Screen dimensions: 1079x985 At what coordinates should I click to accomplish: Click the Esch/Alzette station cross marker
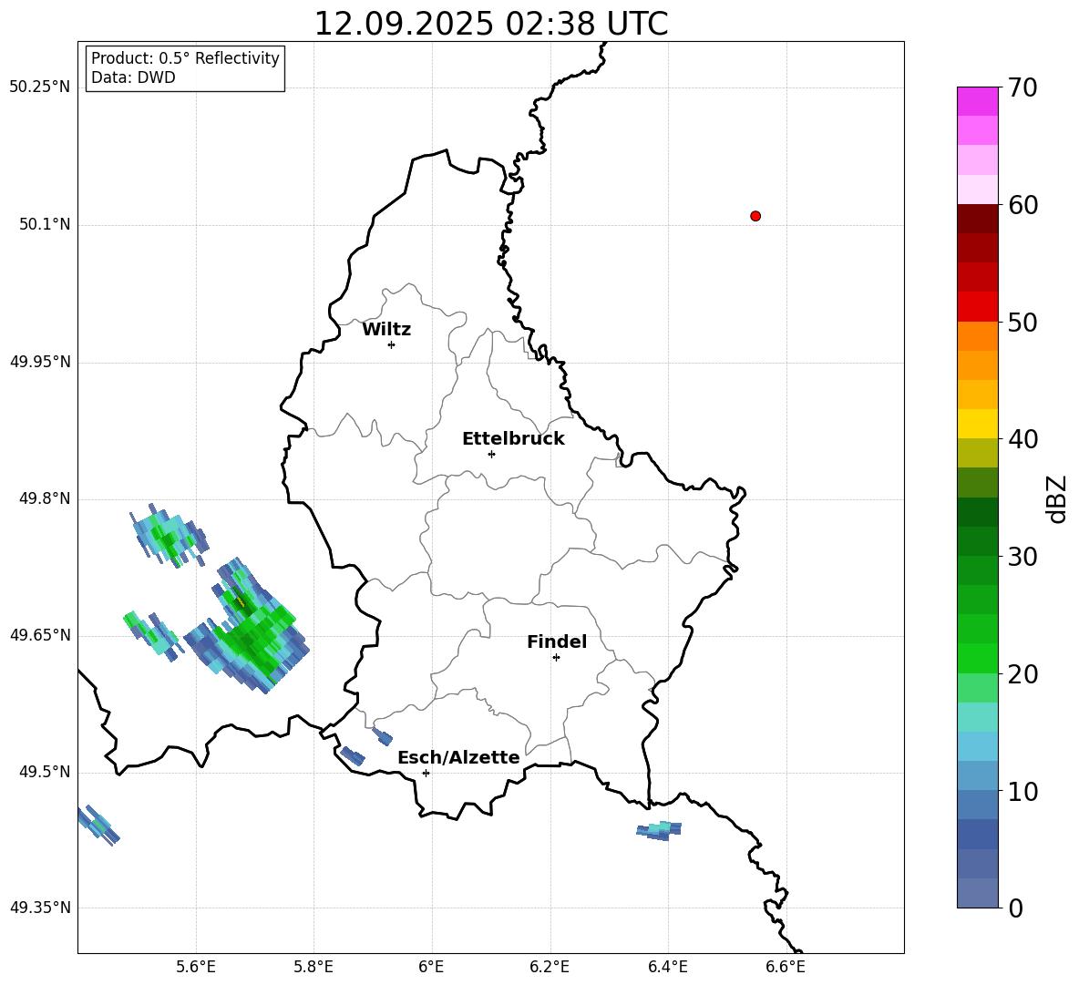pyautogui.click(x=426, y=773)
